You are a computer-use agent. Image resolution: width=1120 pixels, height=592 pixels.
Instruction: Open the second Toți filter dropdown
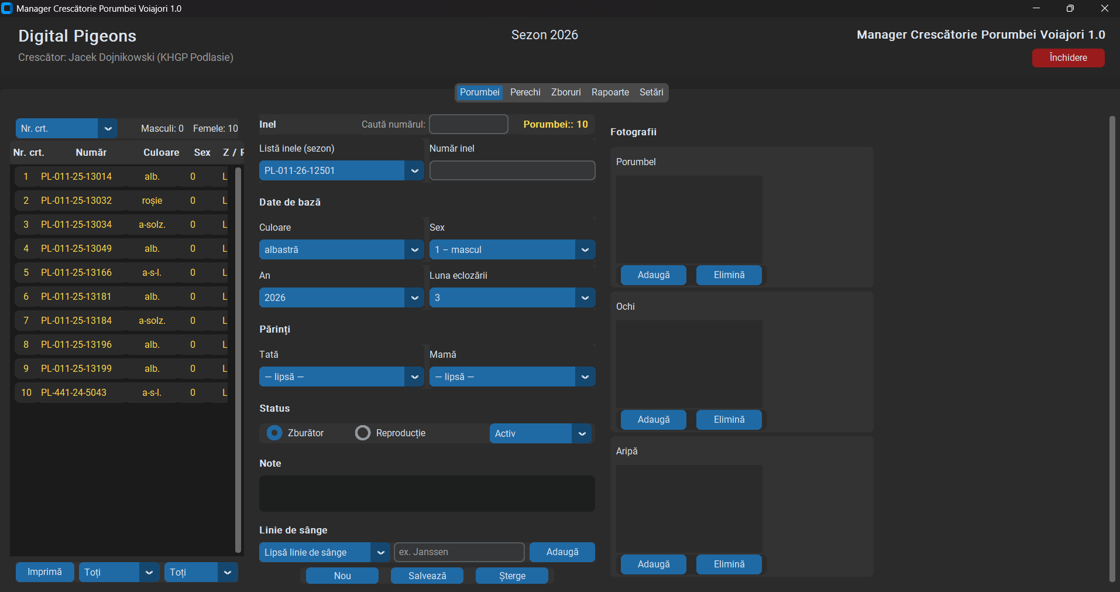201,572
